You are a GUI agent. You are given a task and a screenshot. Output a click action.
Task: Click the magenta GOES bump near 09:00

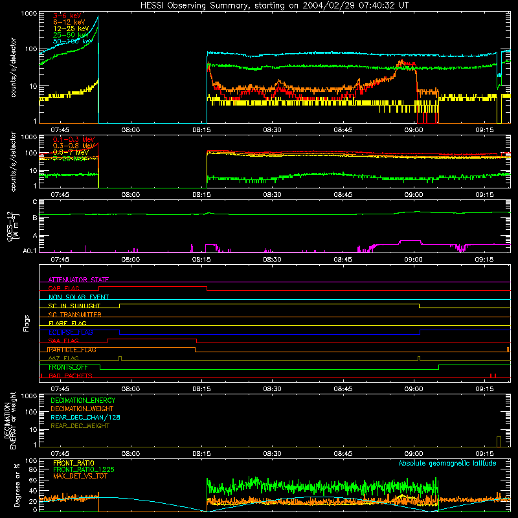click(410, 241)
